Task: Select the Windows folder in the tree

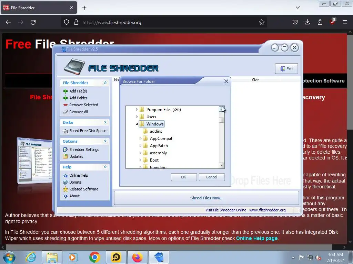Action: (155, 124)
